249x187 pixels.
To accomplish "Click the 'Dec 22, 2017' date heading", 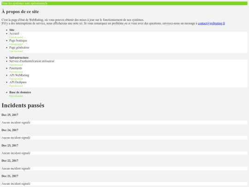I will [10, 161].
